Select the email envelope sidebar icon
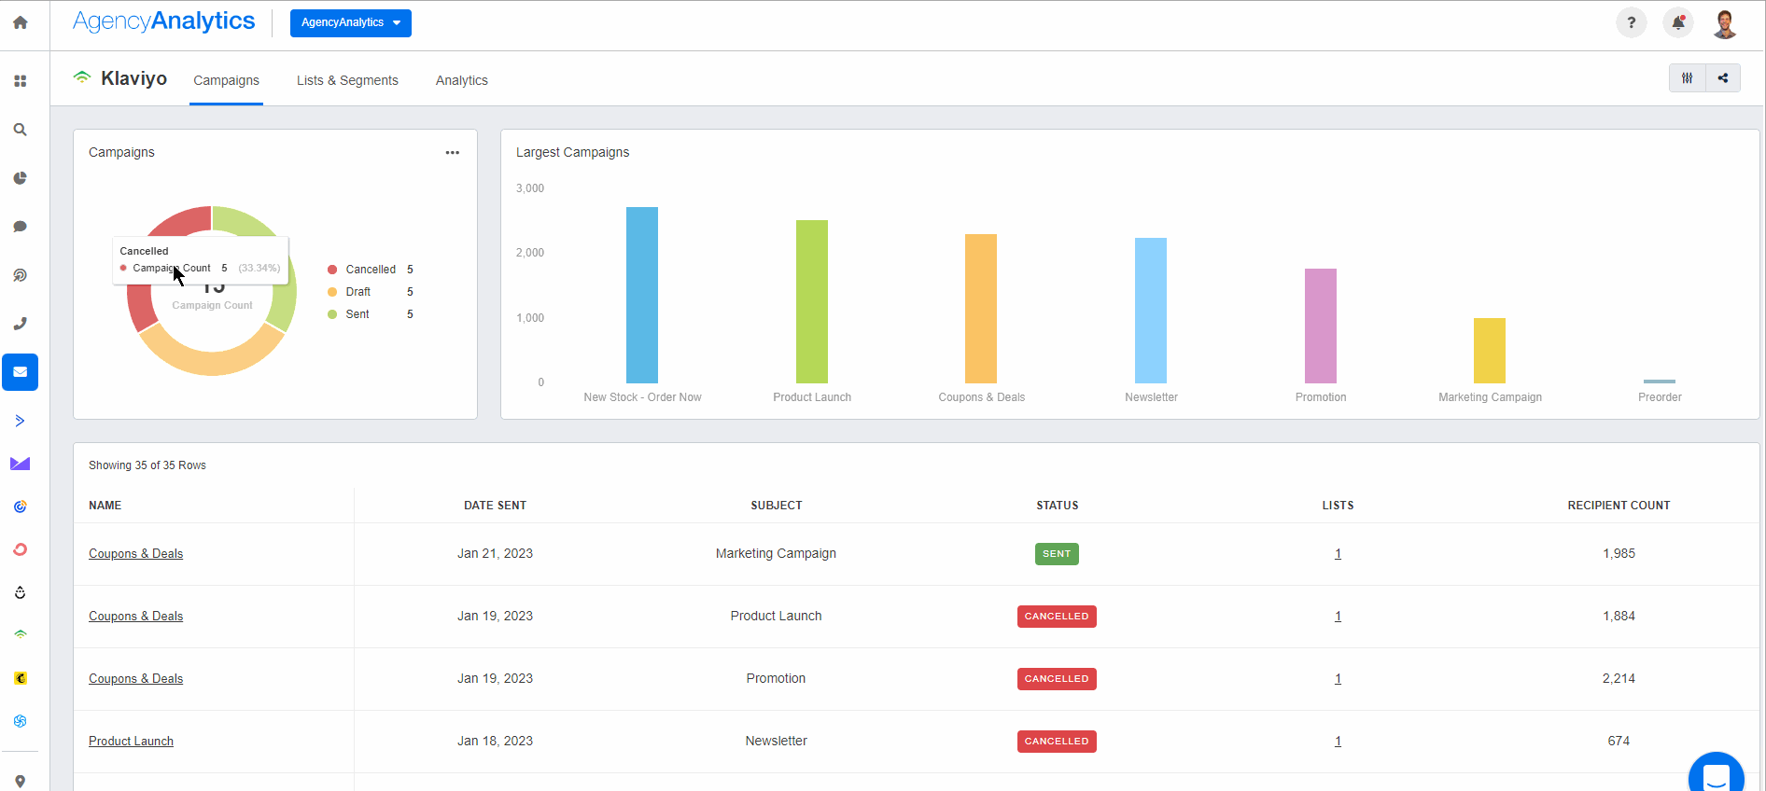 coord(20,372)
